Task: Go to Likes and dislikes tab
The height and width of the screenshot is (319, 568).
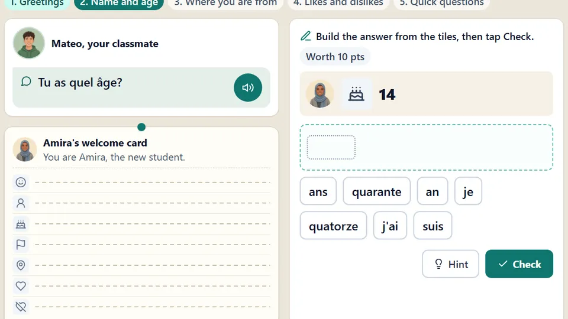Action: coord(338,4)
